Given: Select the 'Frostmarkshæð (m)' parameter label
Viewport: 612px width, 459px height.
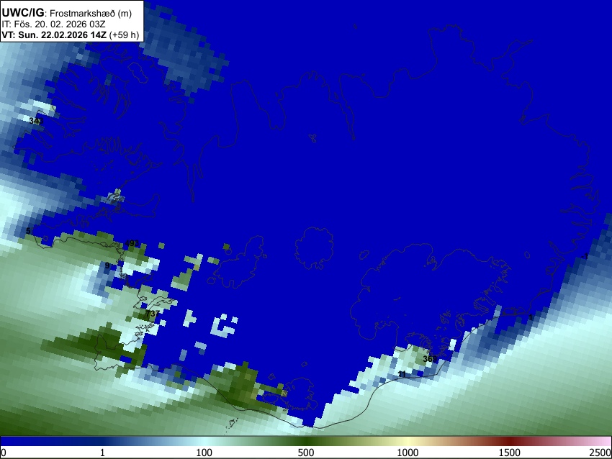Looking at the screenshot, I should 91,13.
